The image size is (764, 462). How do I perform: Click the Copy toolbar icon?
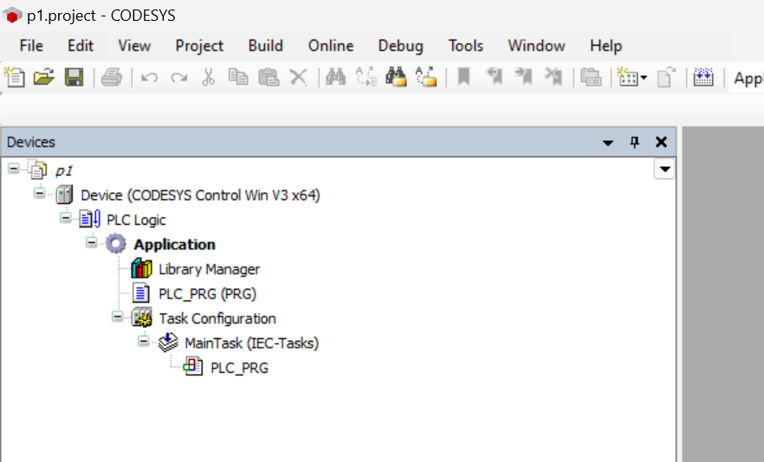[x=238, y=77]
